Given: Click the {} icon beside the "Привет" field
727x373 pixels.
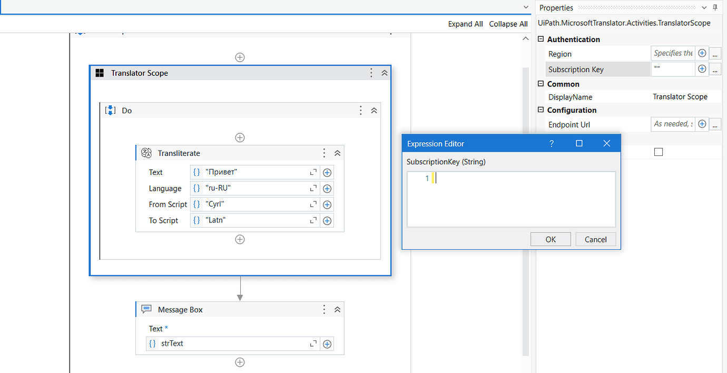Looking at the screenshot, I should point(196,172).
